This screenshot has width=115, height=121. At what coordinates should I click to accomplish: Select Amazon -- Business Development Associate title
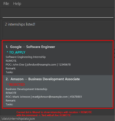43,79
